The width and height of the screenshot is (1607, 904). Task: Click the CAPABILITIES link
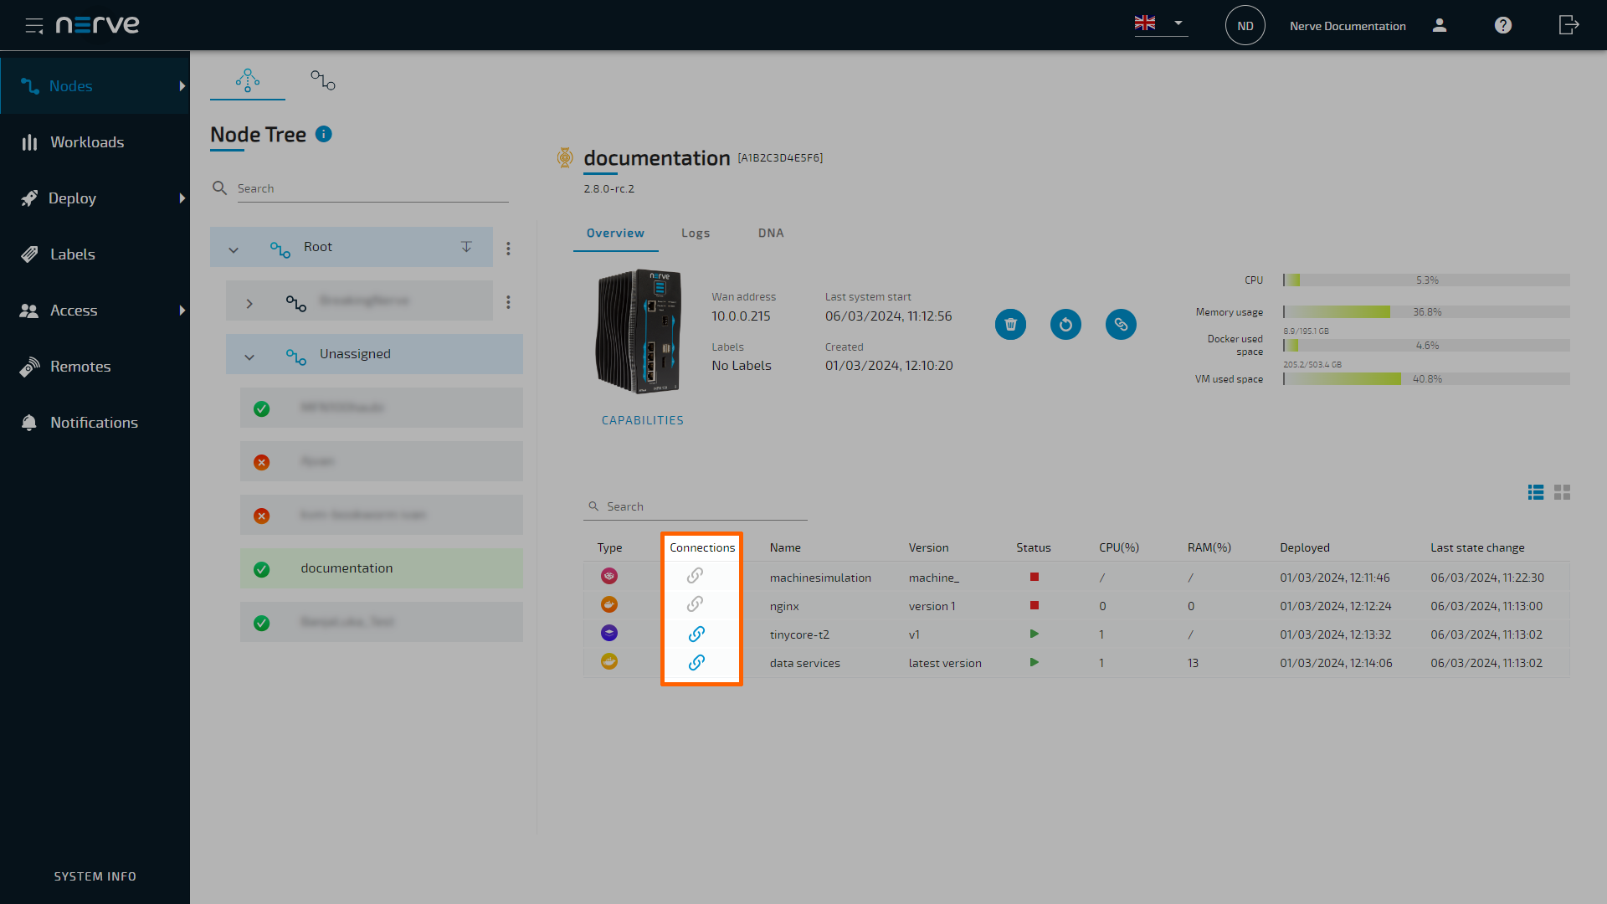pyautogui.click(x=642, y=420)
